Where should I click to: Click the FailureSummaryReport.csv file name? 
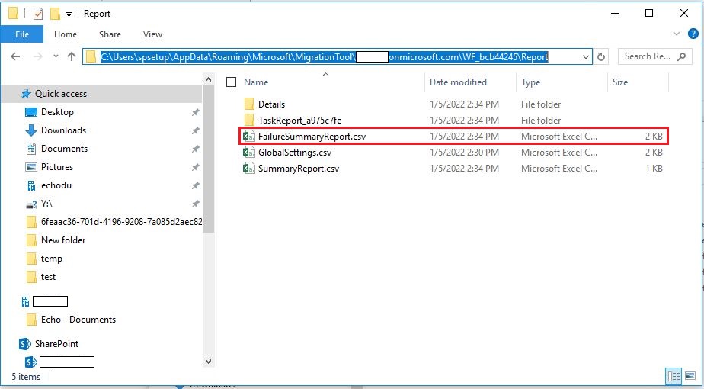point(312,137)
